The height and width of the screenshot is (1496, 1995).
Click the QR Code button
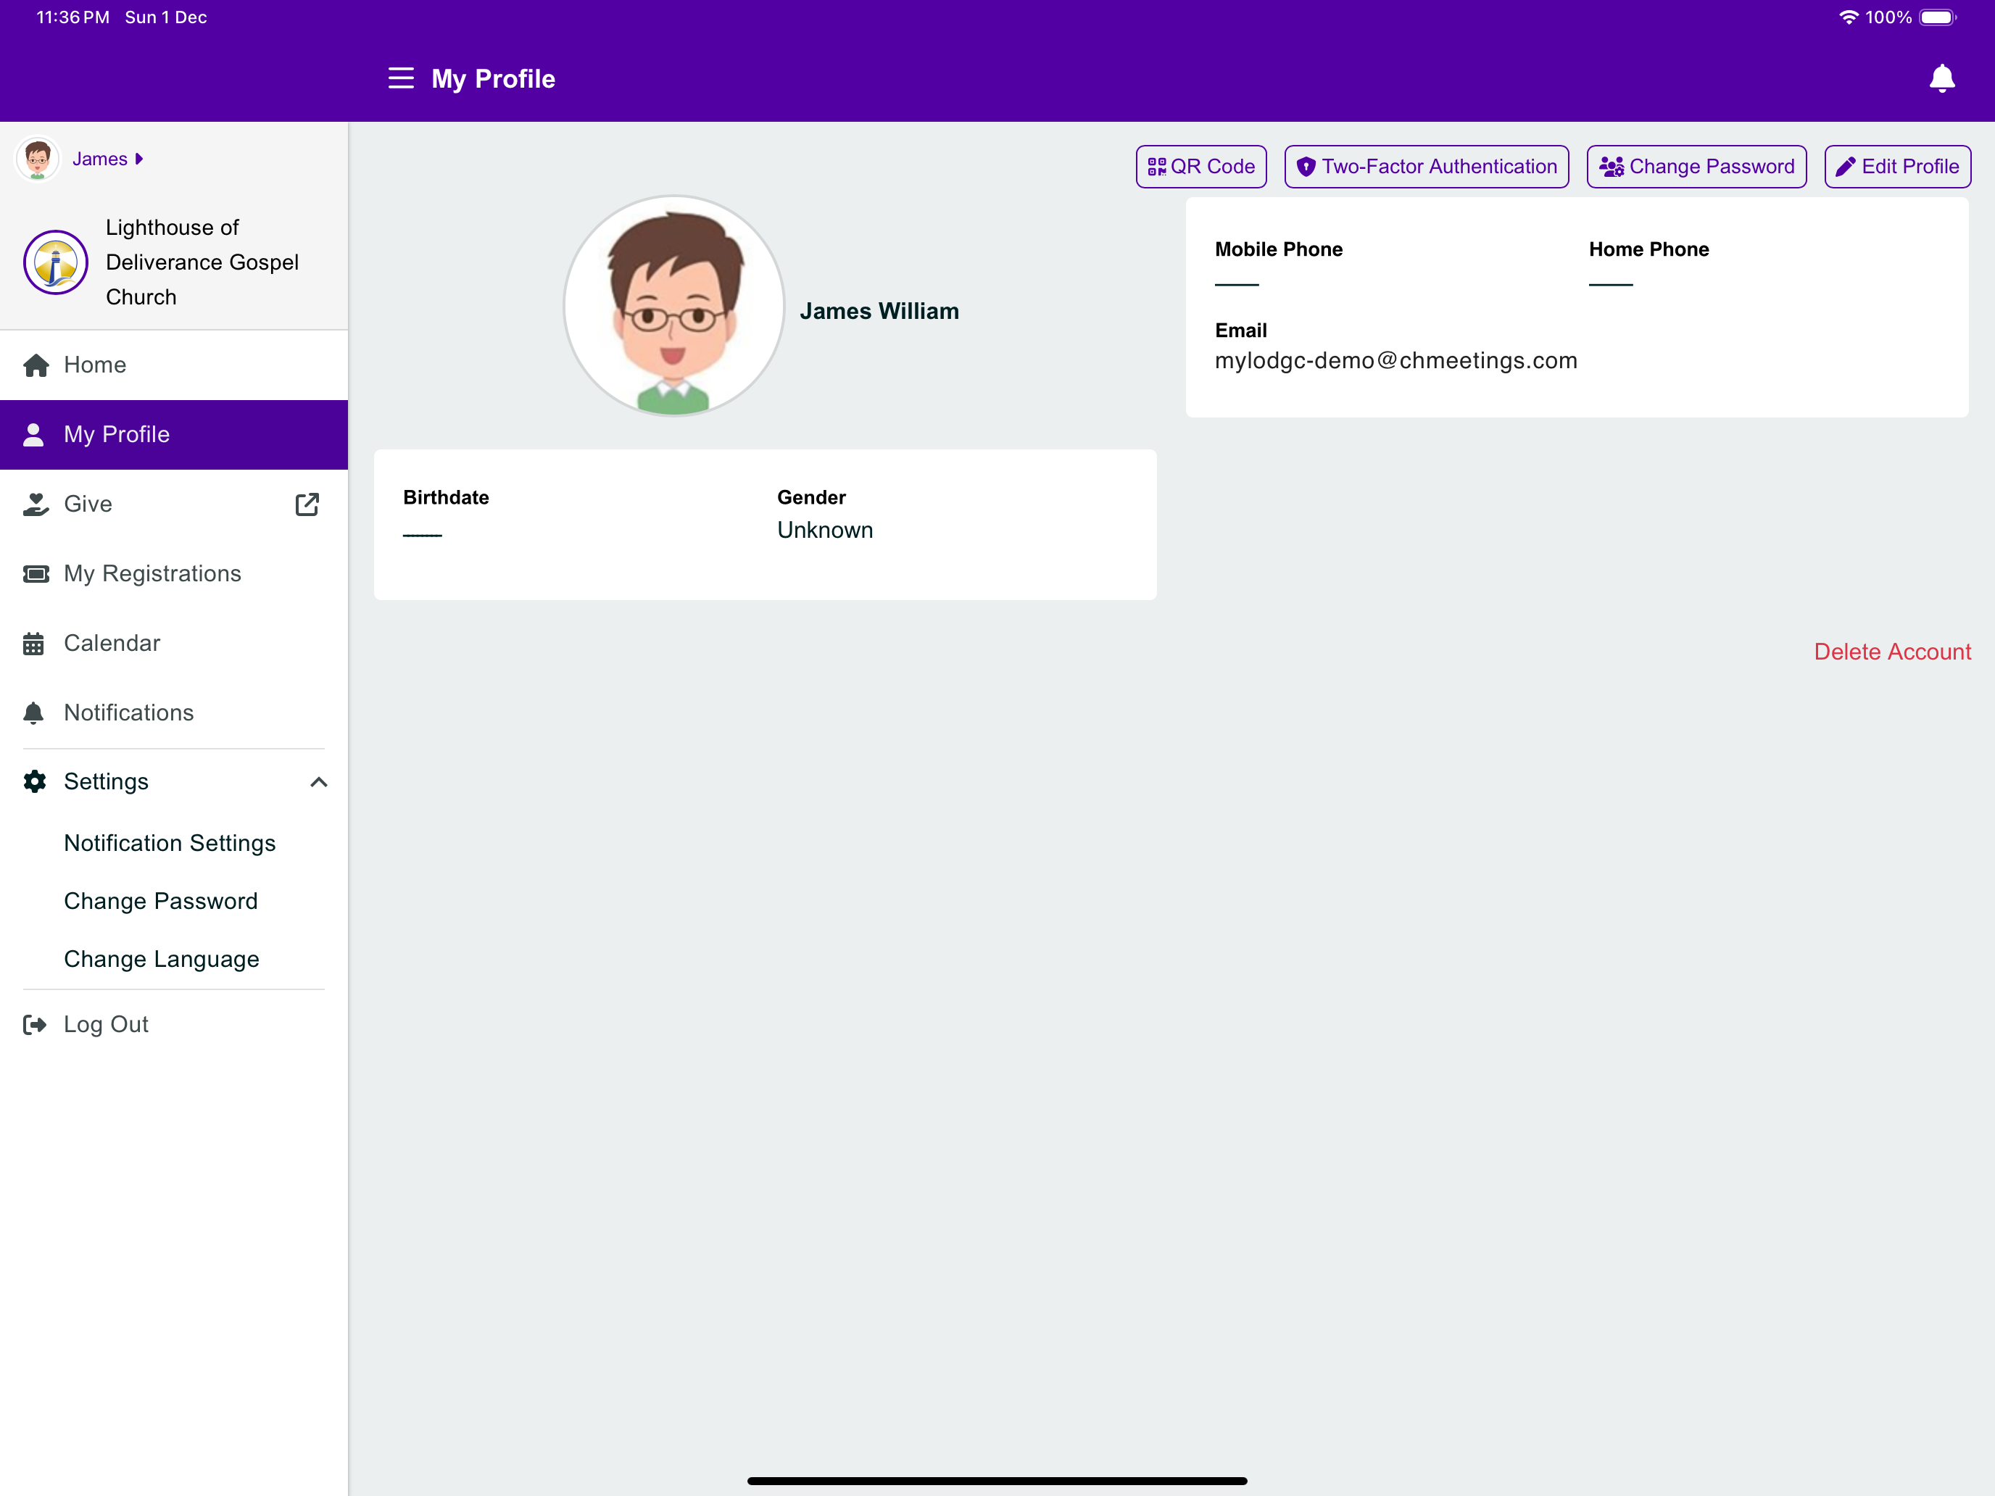pyautogui.click(x=1201, y=167)
